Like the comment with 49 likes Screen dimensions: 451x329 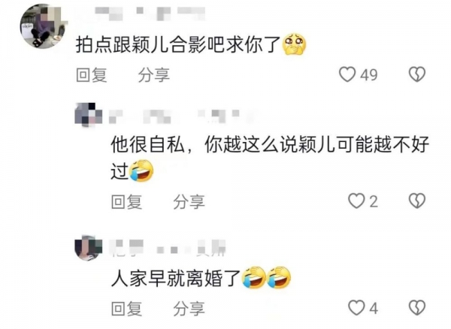click(x=347, y=74)
